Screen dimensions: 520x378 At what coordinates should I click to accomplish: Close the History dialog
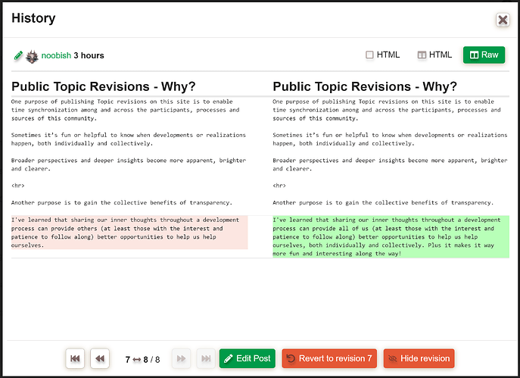(503, 20)
